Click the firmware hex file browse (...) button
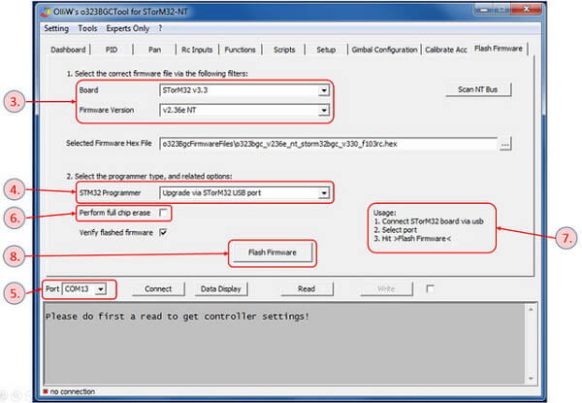The width and height of the screenshot is (582, 403). [504, 144]
